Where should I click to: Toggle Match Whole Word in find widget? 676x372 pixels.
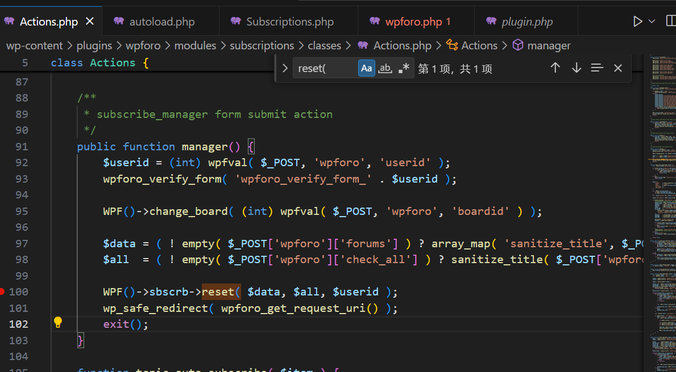click(x=385, y=68)
